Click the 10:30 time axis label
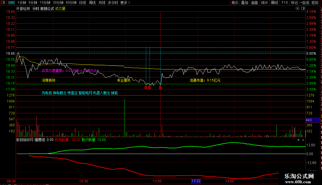Screen dimensions: 322x185 coord(83,181)
